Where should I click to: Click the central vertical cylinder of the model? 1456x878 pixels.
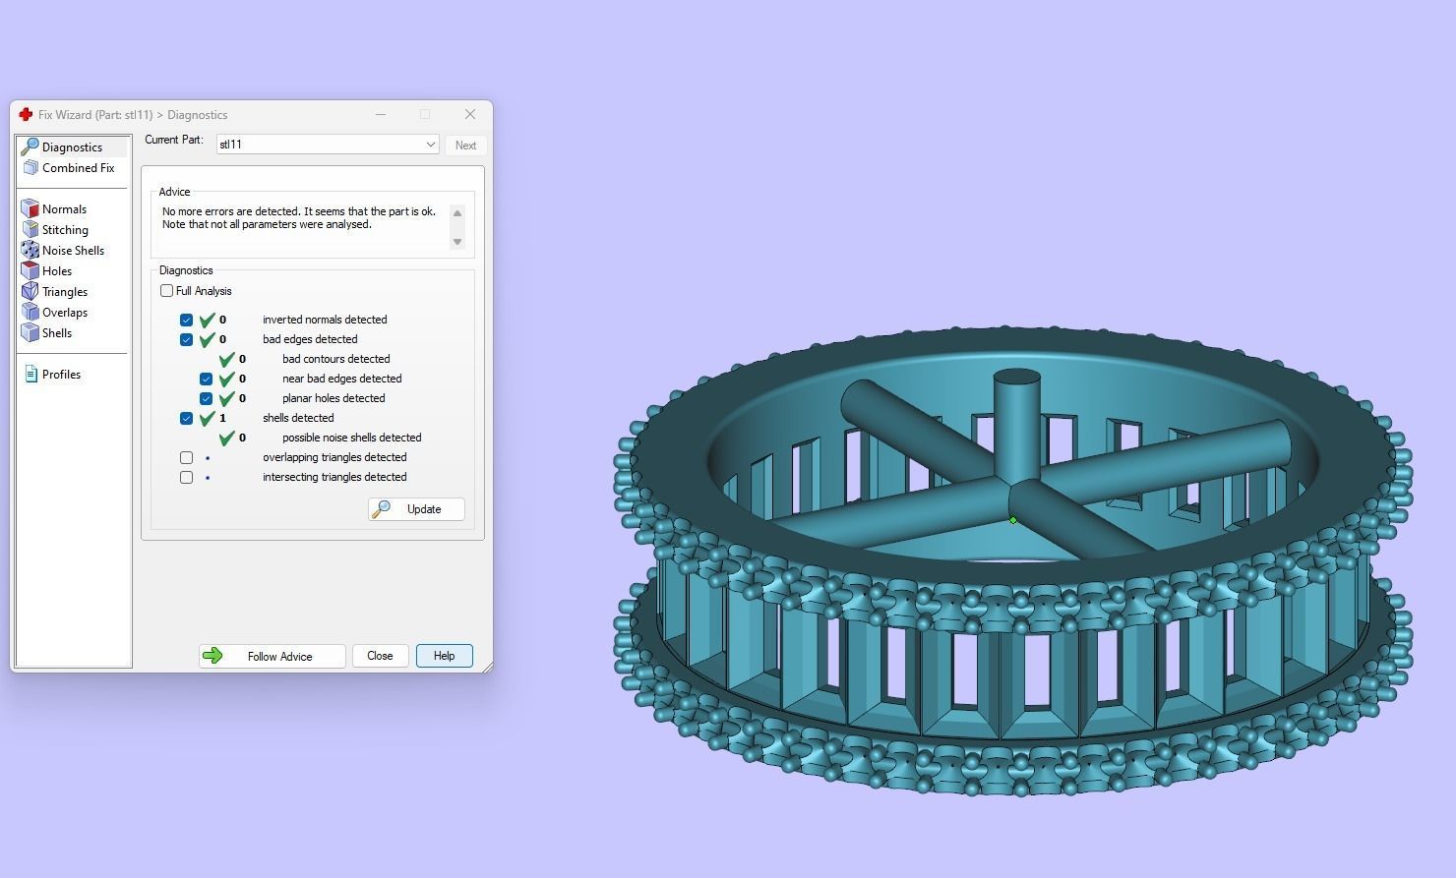click(x=1016, y=428)
